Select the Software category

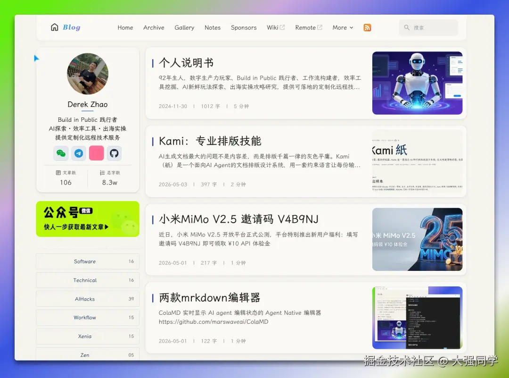click(88, 261)
